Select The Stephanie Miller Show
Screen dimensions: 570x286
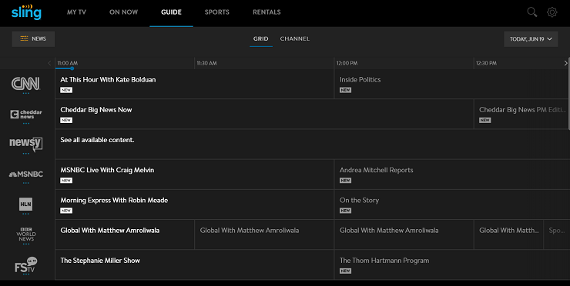(x=194, y=264)
